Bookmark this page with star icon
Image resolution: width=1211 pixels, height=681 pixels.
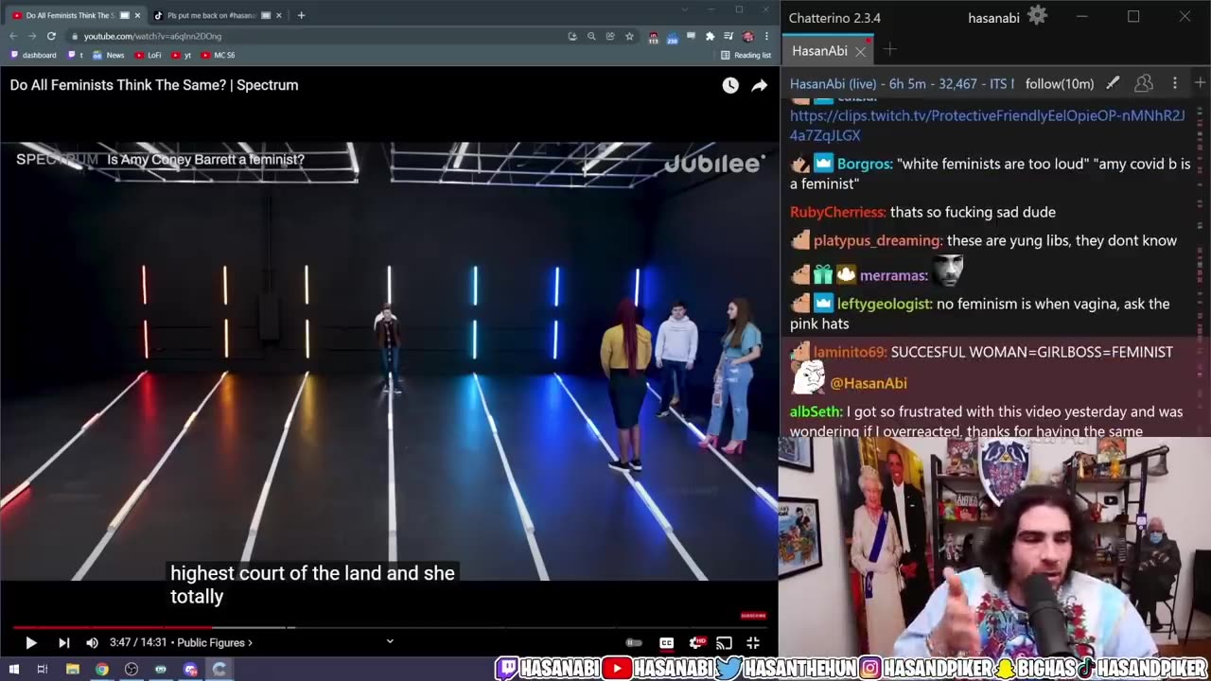[x=629, y=36]
